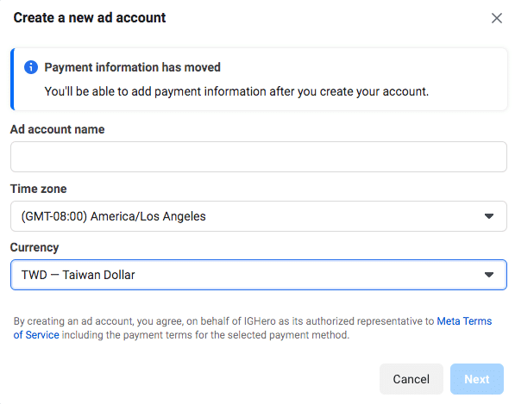Viewport: 515px width, 404px height.
Task: Click the 'TWD — Taiwan Dollar' selected value
Action: tap(79, 275)
